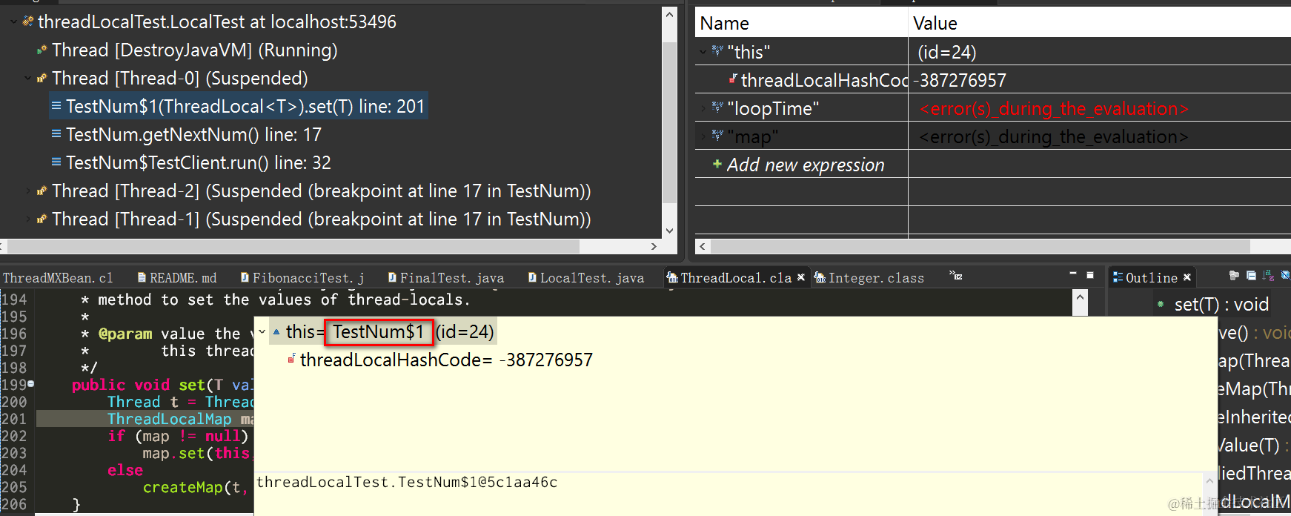Show the hidden editor tabs list

(956, 275)
